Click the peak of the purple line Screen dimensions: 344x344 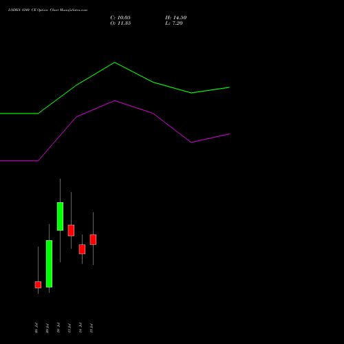(x=115, y=100)
